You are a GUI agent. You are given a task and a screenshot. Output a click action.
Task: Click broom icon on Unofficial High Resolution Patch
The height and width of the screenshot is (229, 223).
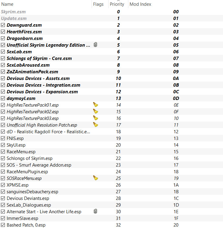[96, 125]
